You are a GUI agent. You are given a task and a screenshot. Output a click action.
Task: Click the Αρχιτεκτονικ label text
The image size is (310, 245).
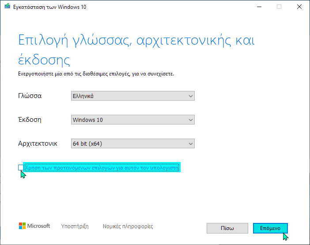[38, 143]
